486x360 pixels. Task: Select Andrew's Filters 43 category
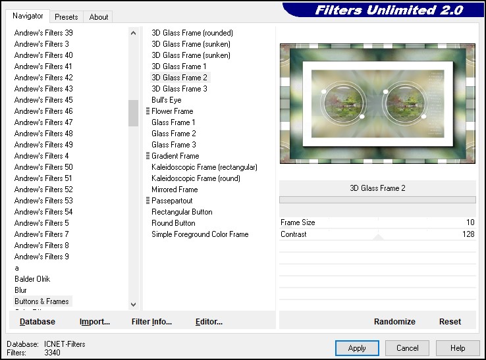click(43, 89)
